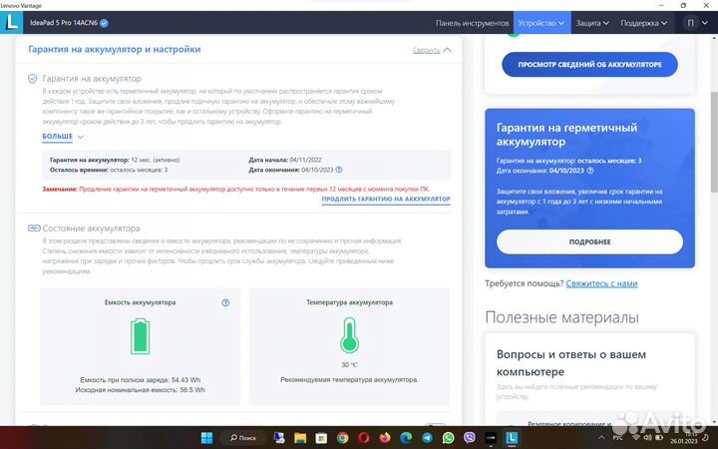Viewport: 718px width, 449px height.
Task: Show hidden tray icons chevron
Action: 601,438
